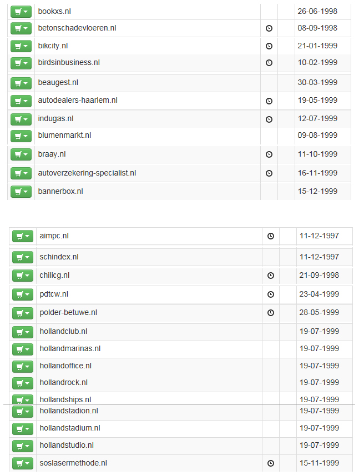The height and width of the screenshot is (475, 359).
Task: Click clock icon in soslasermethode.nl row
Action: pyautogui.click(x=271, y=463)
